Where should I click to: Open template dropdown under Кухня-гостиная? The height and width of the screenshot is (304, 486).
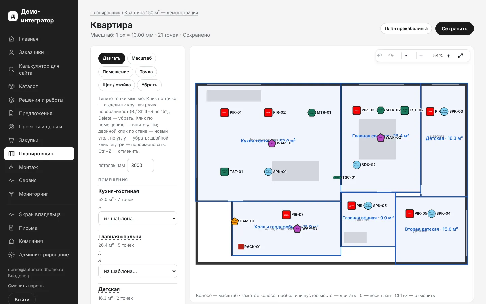point(138,219)
